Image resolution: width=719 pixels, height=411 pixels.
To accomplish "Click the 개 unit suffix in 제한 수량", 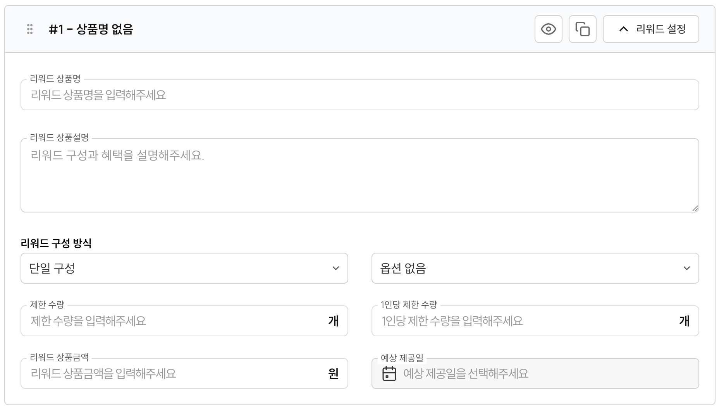I will pyautogui.click(x=333, y=321).
